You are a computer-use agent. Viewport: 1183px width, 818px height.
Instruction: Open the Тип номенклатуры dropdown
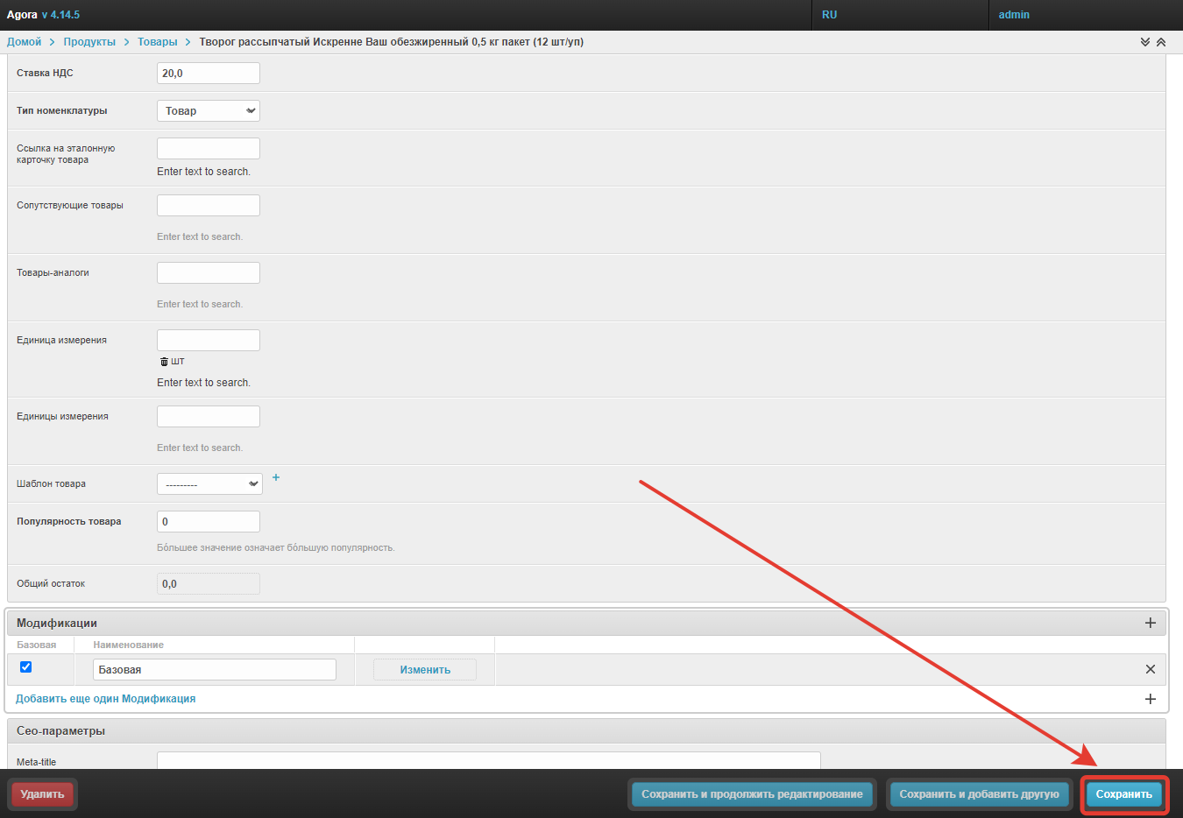tap(209, 111)
